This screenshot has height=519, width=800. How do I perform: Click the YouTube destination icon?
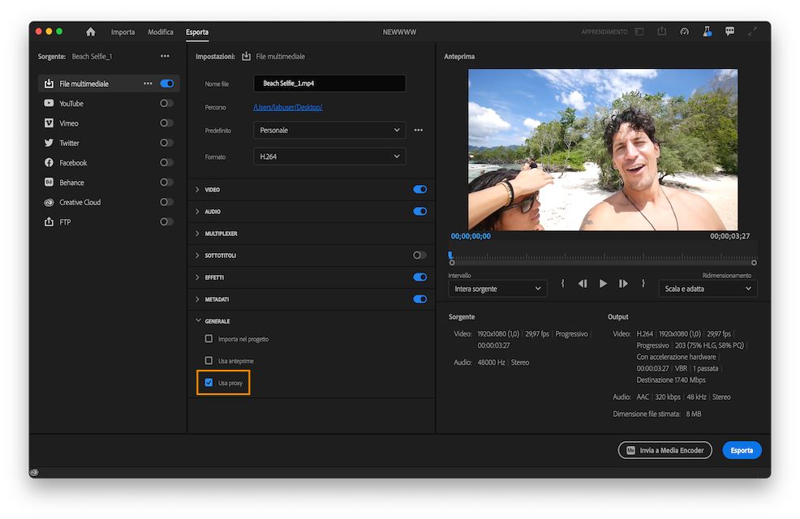(49, 104)
